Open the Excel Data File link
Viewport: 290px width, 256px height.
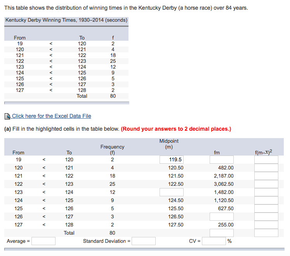(51, 116)
